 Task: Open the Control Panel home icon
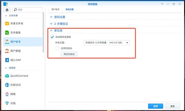(x=7, y=10)
